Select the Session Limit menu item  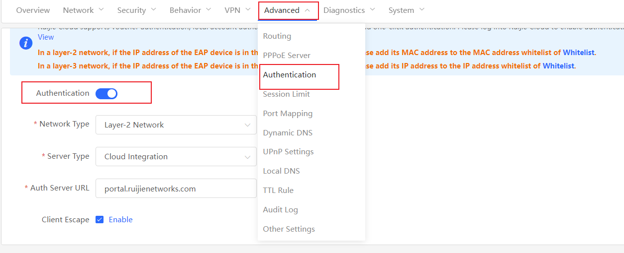286,94
